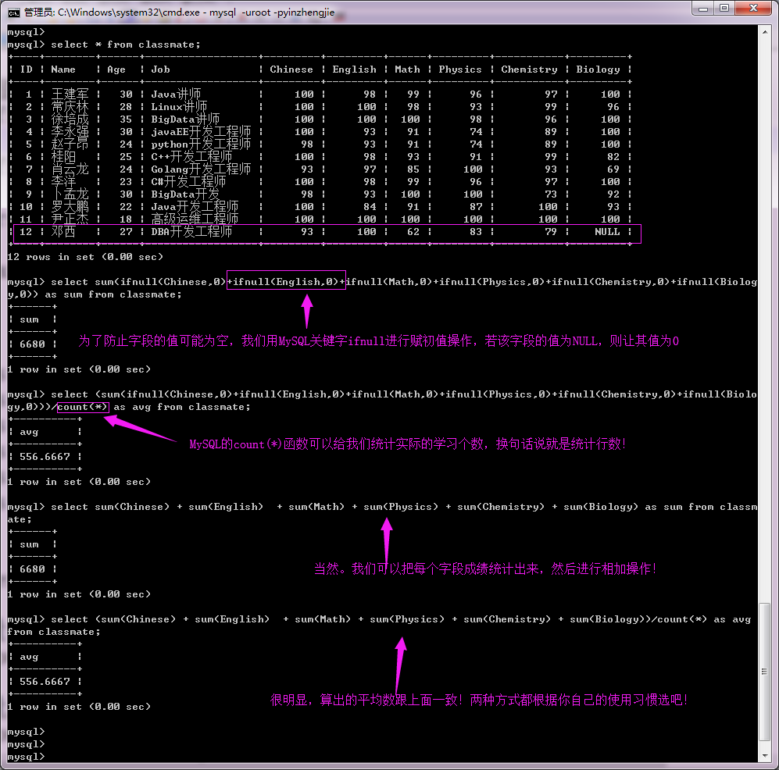This screenshot has width=779, height=770.
Task: Click the Job column header
Action: pyautogui.click(x=160, y=69)
